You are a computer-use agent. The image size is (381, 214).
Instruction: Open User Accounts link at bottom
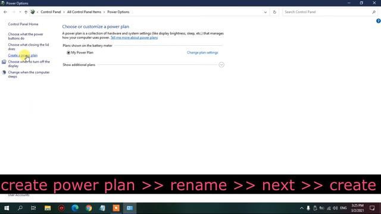18,195
